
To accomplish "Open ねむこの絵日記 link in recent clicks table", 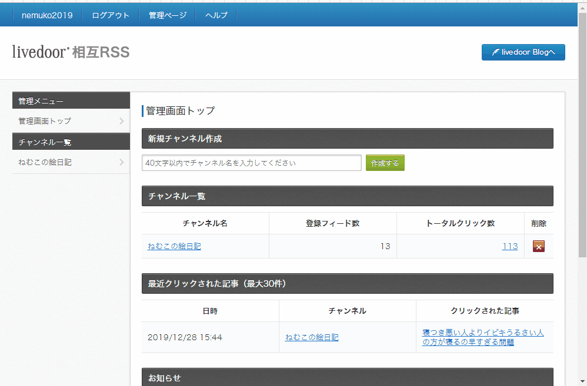I will (x=312, y=337).
